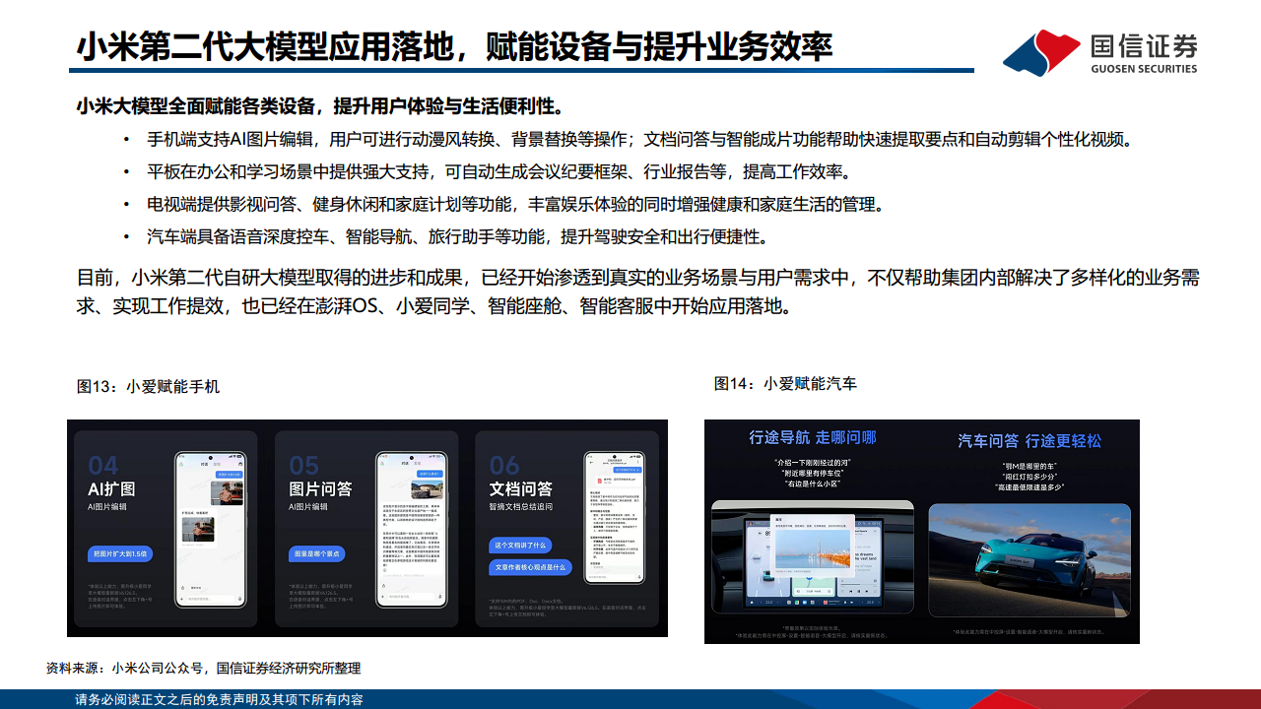Click phone screenshot in the 图片问答 card
The height and width of the screenshot is (709, 1261).
tap(413, 529)
